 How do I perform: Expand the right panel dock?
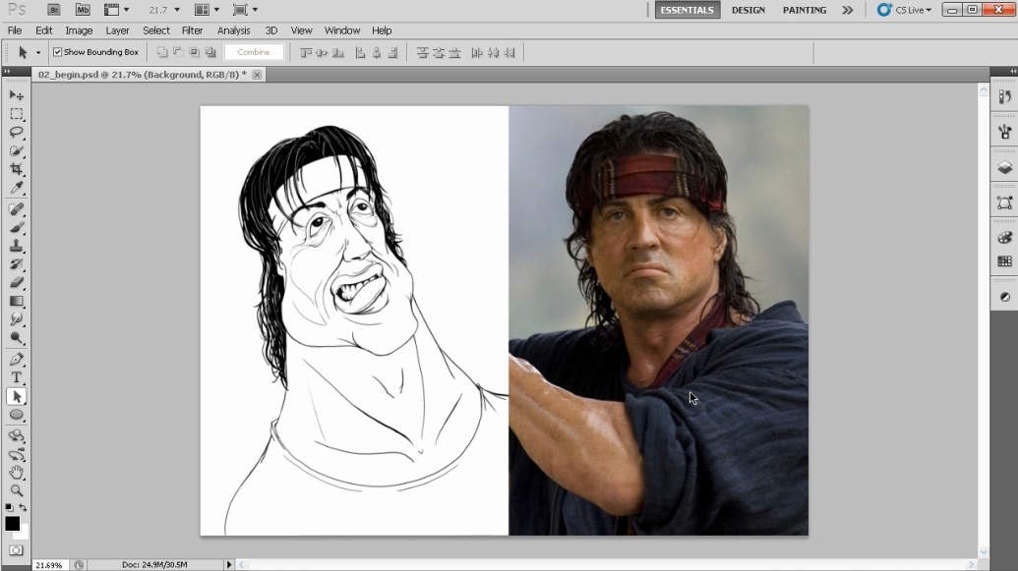point(1012,71)
